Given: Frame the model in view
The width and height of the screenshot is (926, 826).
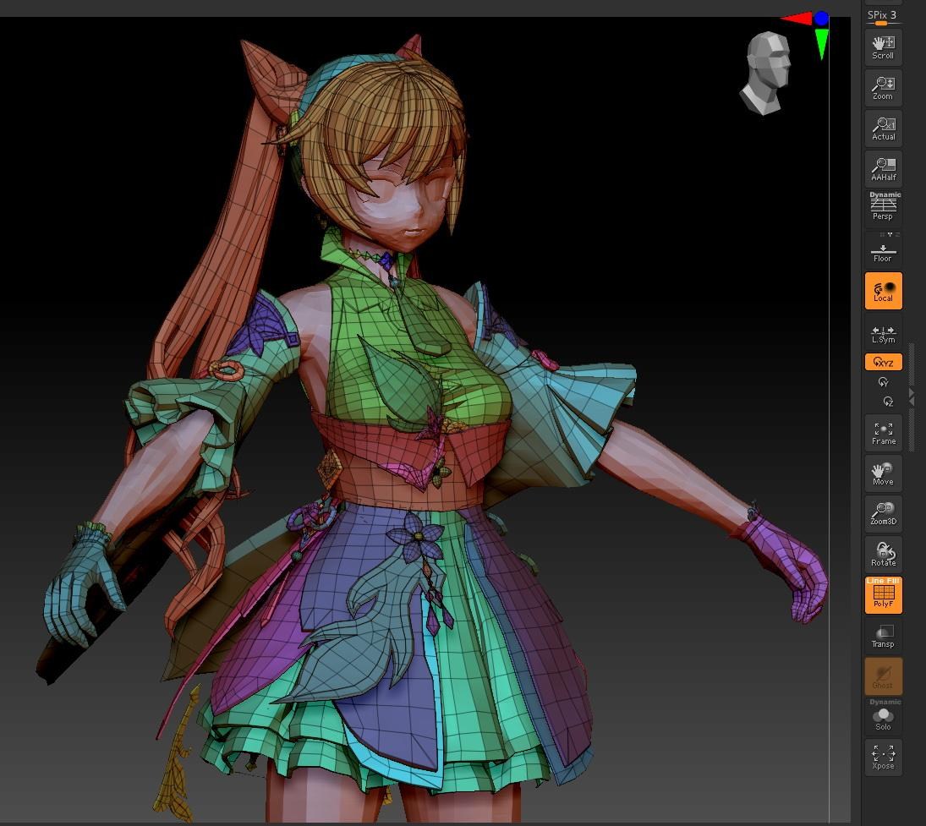Looking at the screenshot, I should (883, 434).
